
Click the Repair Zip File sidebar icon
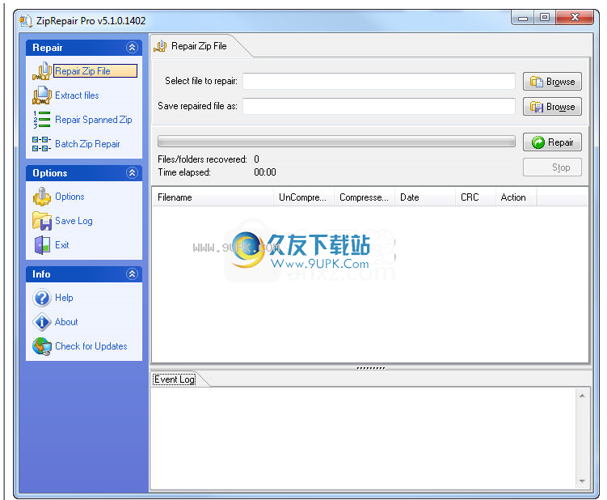[x=42, y=71]
